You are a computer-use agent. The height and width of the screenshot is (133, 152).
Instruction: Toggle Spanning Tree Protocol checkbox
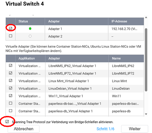[7, 122]
